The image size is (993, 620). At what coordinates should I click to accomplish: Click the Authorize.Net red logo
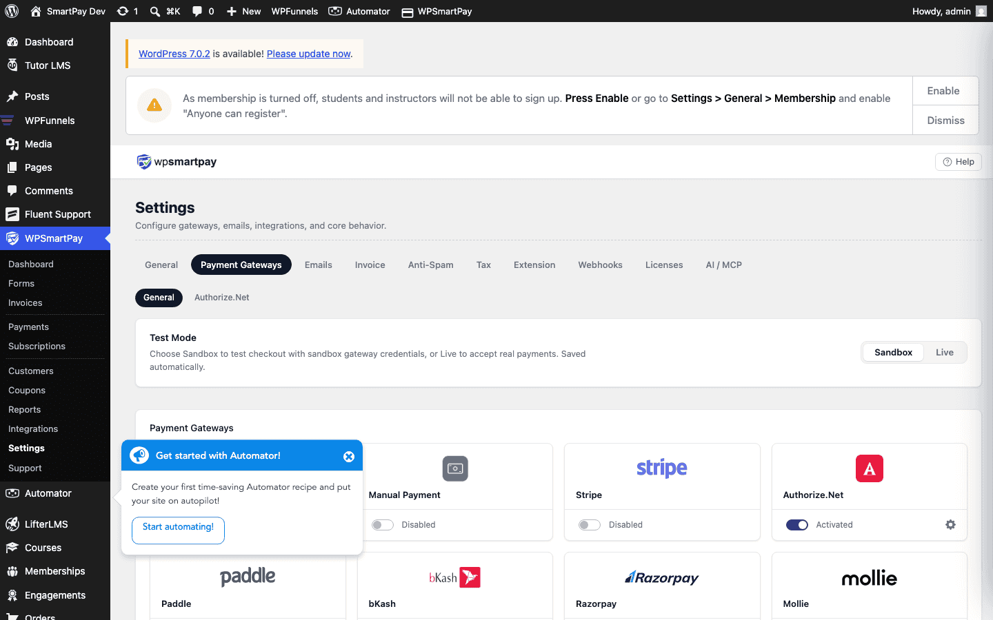click(x=870, y=468)
